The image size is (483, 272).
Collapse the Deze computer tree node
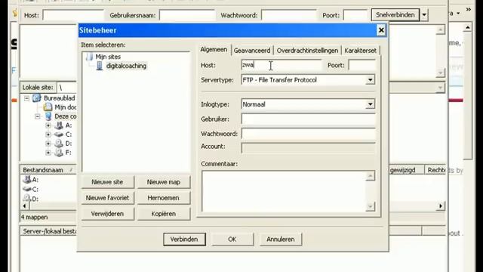(x=37, y=116)
